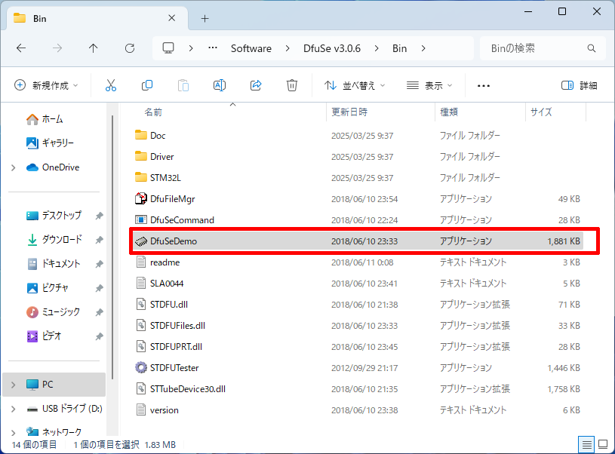Screen dimensions: 615x454
Task: Click the readme text file icon
Action: click(141, 262)
